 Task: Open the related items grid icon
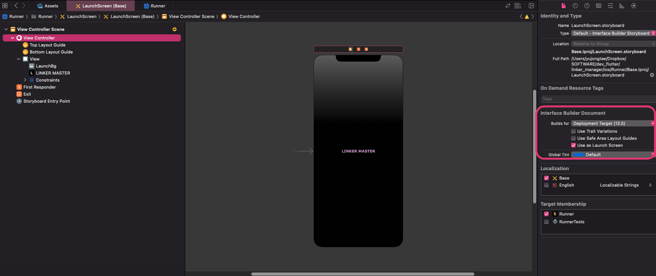pyautogui.click(x=5, y=5)
